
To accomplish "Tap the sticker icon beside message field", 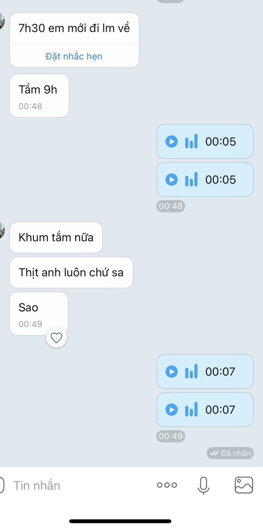I will tap(2, 485).
